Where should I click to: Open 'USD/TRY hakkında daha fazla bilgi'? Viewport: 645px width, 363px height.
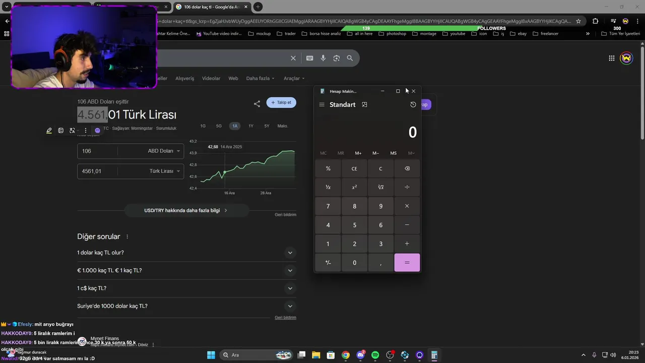(x=186, y=210)
